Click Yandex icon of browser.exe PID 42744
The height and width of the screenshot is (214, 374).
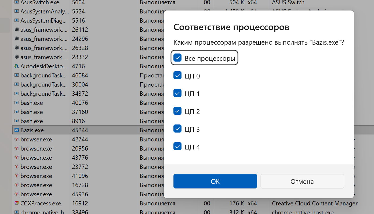click(x=16, y=139)
